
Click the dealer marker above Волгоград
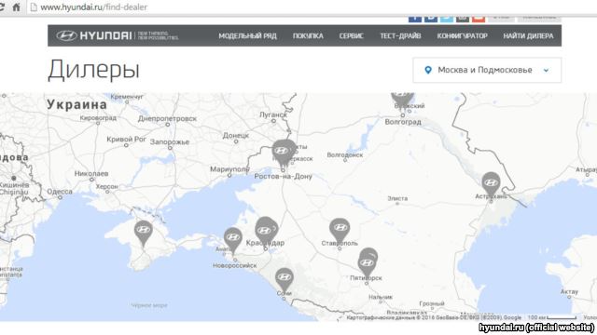tap(402, 100)
